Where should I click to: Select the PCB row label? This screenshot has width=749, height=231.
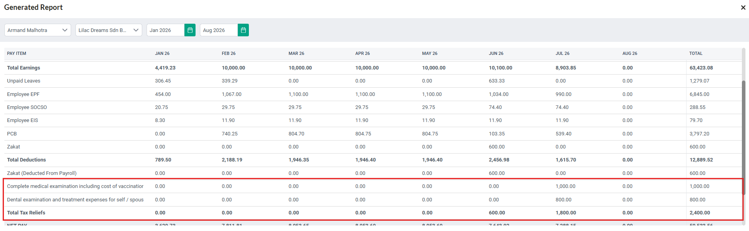click(12, 134)
